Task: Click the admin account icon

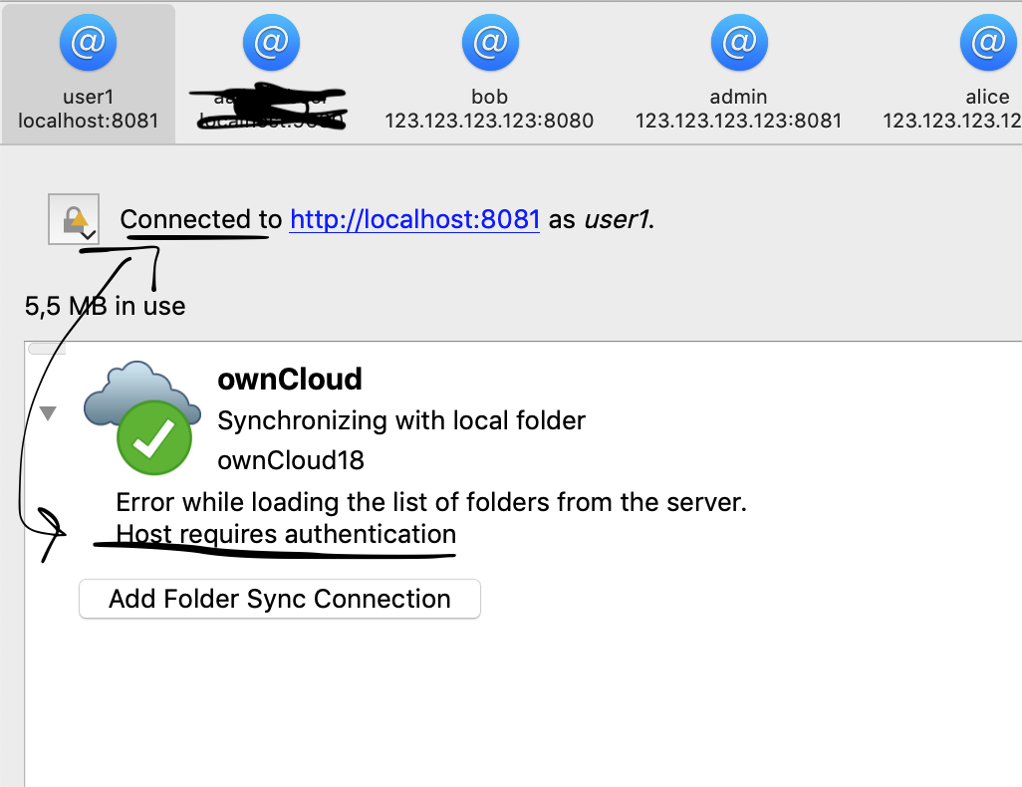Action: [738, 42]
